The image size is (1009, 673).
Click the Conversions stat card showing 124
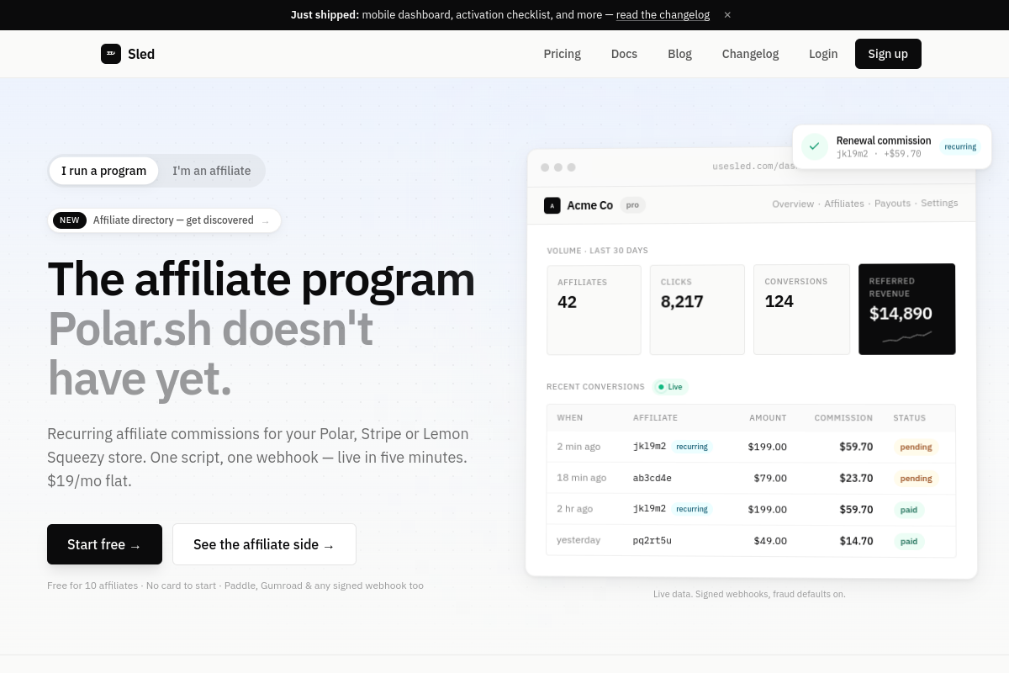pos(800,310)
